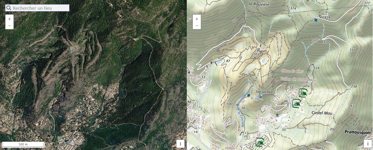Click the Vallon de Castel Mau label
373x150 pixels.
(x=298, y=80)
